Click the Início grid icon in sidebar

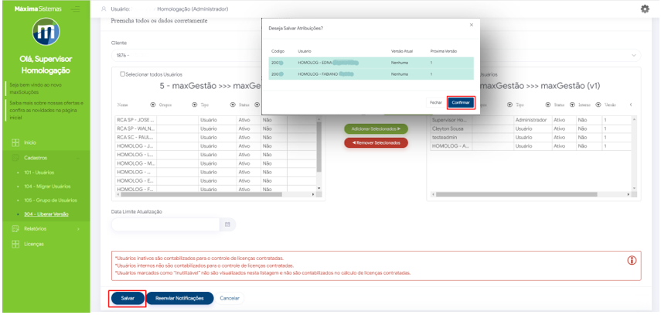point(15,142)
